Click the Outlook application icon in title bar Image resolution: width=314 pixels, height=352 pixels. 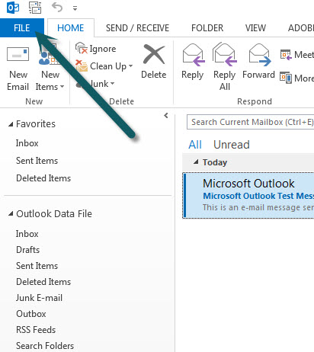point(13,8)
